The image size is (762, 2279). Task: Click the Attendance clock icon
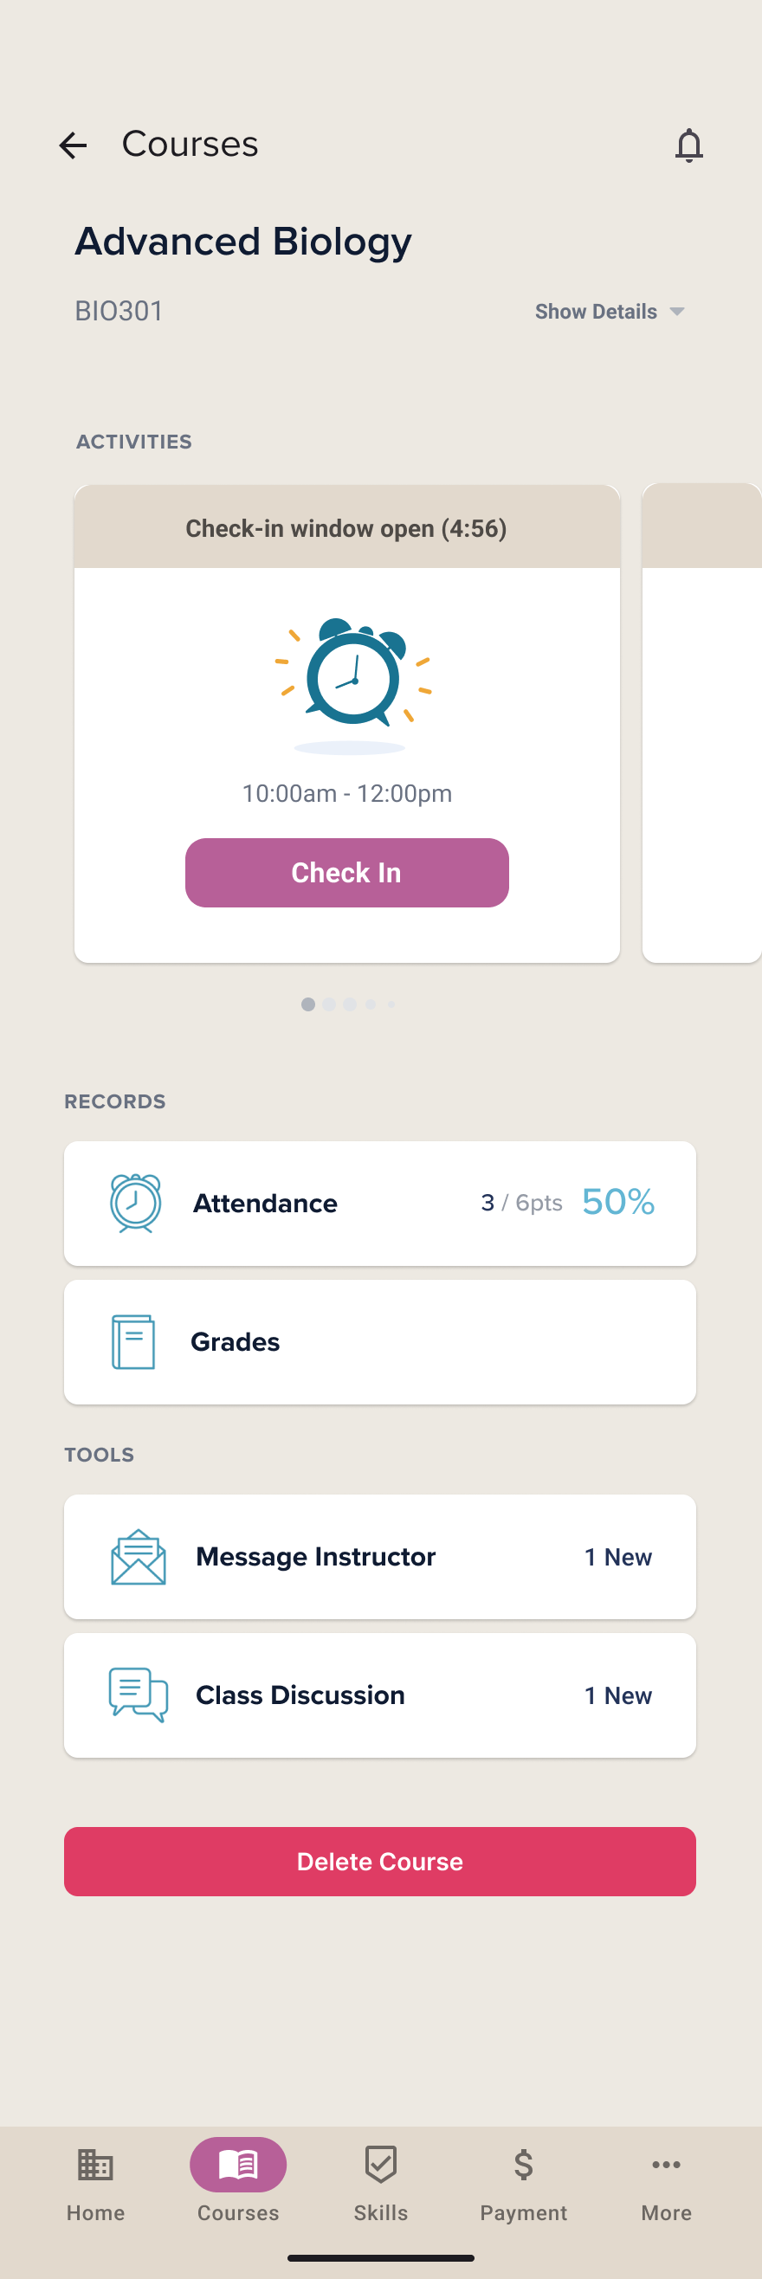tap(135, 1203)
